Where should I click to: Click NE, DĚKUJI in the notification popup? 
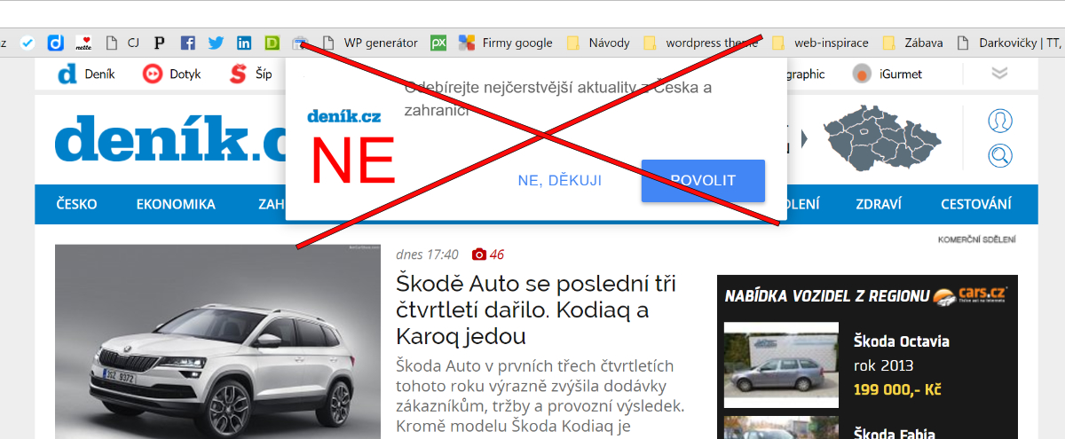tap(560, 180)
